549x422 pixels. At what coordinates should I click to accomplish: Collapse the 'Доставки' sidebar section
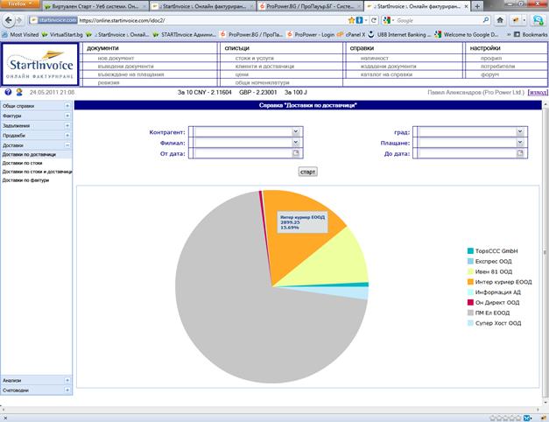point(67,145)
